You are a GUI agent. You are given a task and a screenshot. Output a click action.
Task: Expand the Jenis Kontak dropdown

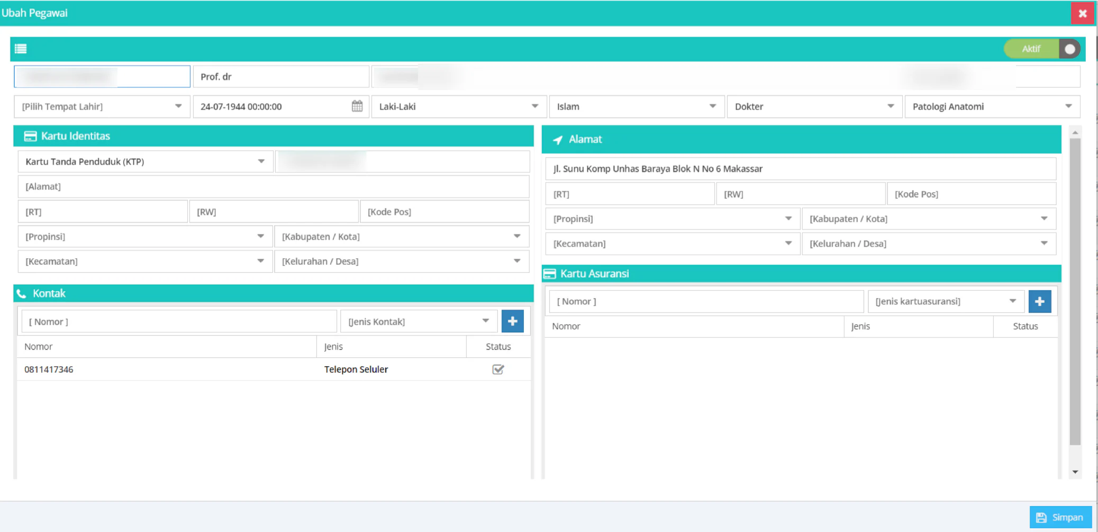click(x=419, y=321)
